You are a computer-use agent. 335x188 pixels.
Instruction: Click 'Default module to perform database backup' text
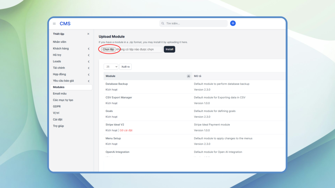click(221, 84)
